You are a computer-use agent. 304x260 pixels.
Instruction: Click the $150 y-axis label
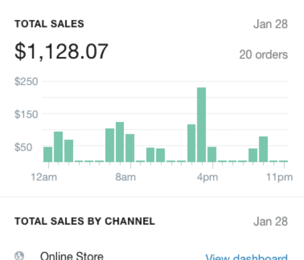(x=26, y=114)
